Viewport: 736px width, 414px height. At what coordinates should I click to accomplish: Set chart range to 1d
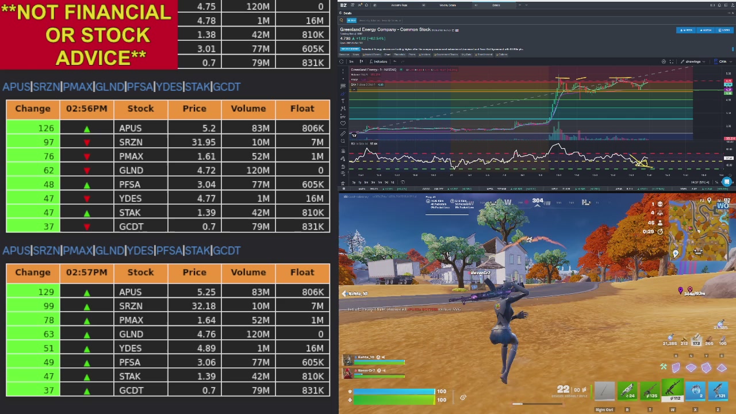pyautogui.click(x=393, y=182)
